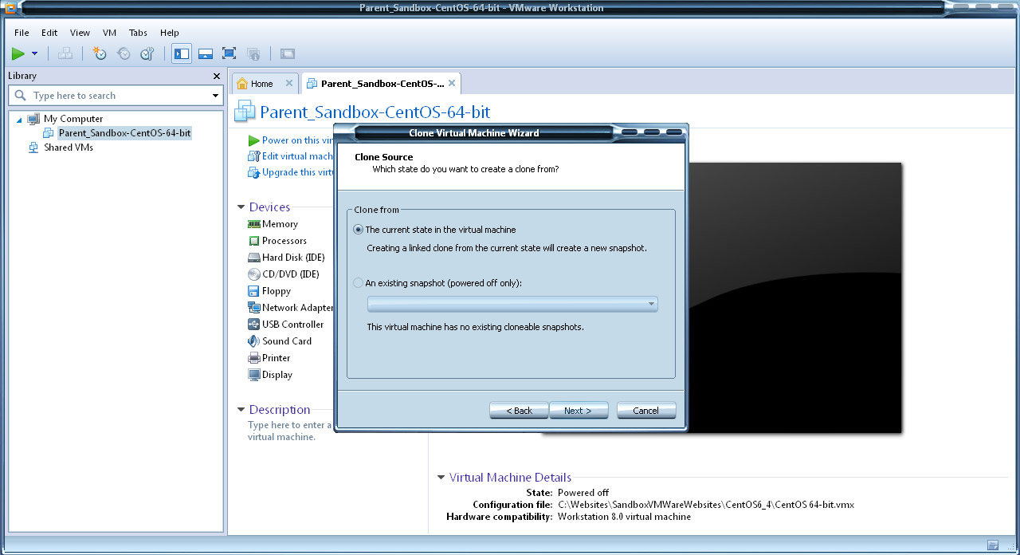
Task: Click the VM description text field
Action: click(x=290, y=431)
